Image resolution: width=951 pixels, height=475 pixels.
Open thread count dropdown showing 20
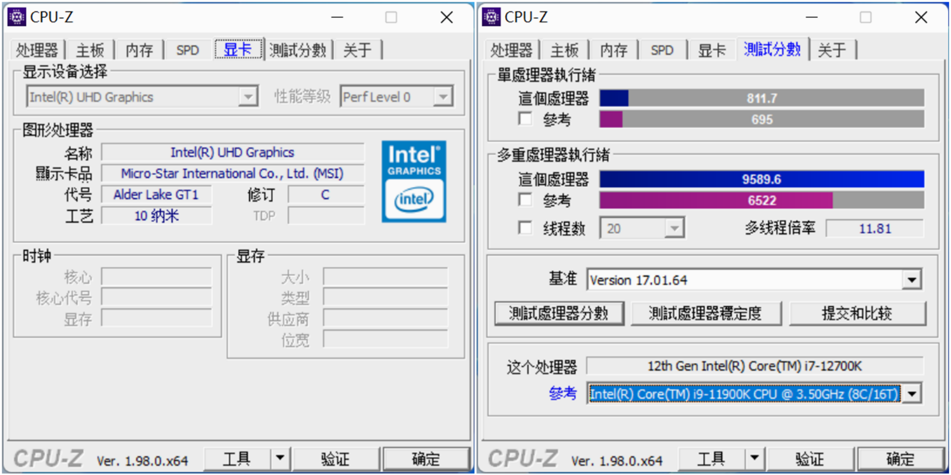tap(643, 228)
